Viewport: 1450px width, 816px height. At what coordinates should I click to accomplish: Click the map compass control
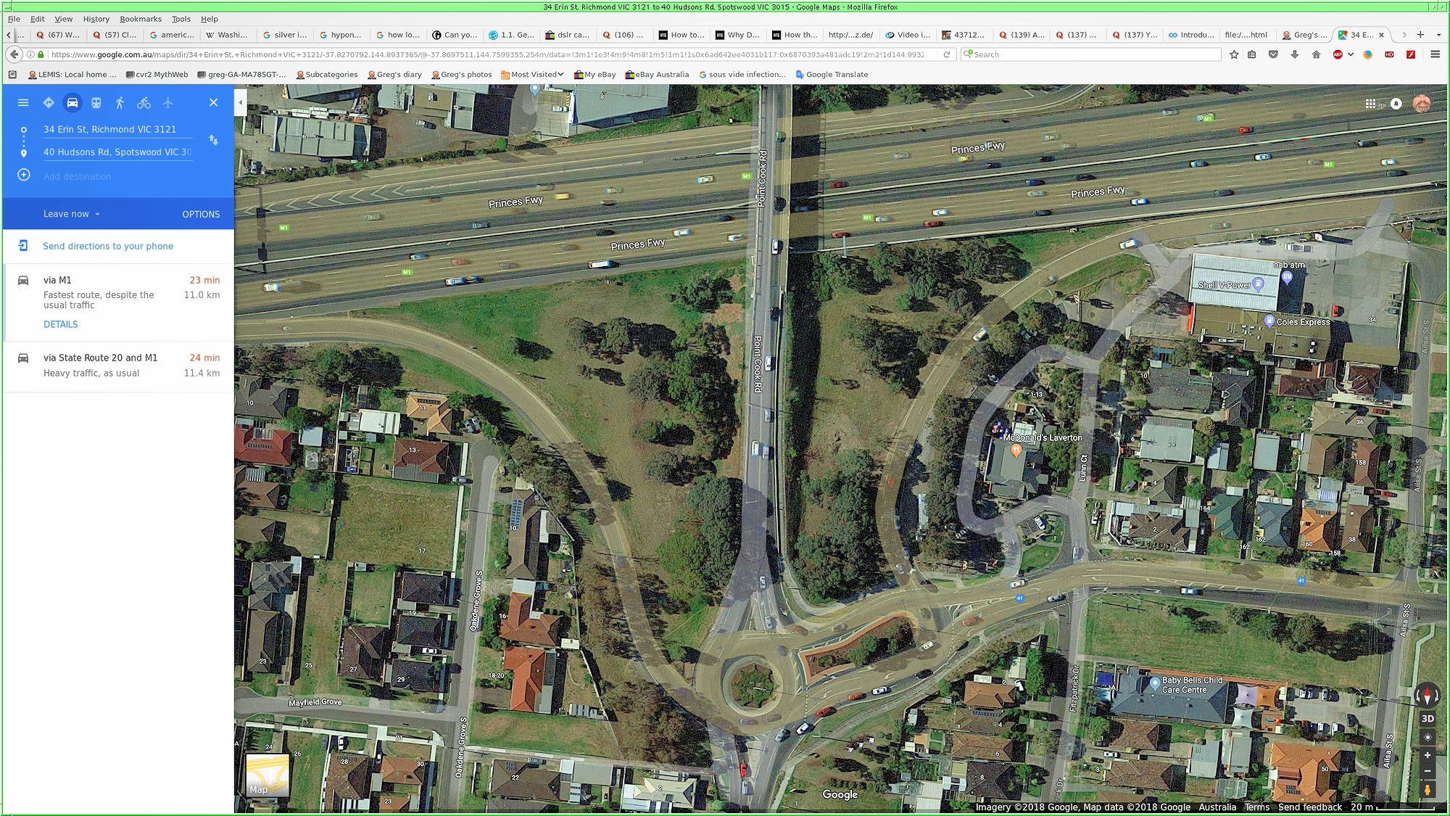click(x=1427, y=695)
